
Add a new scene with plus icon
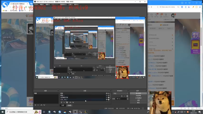35,105
